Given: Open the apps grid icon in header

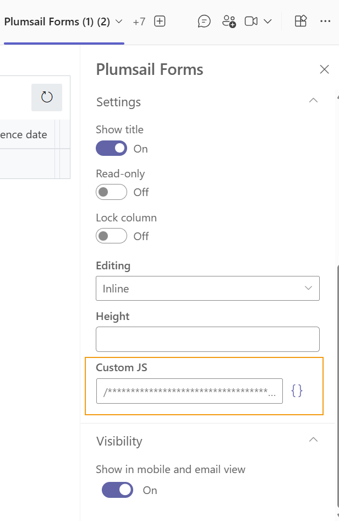Looking at the screenshot, I should [300, 21].
